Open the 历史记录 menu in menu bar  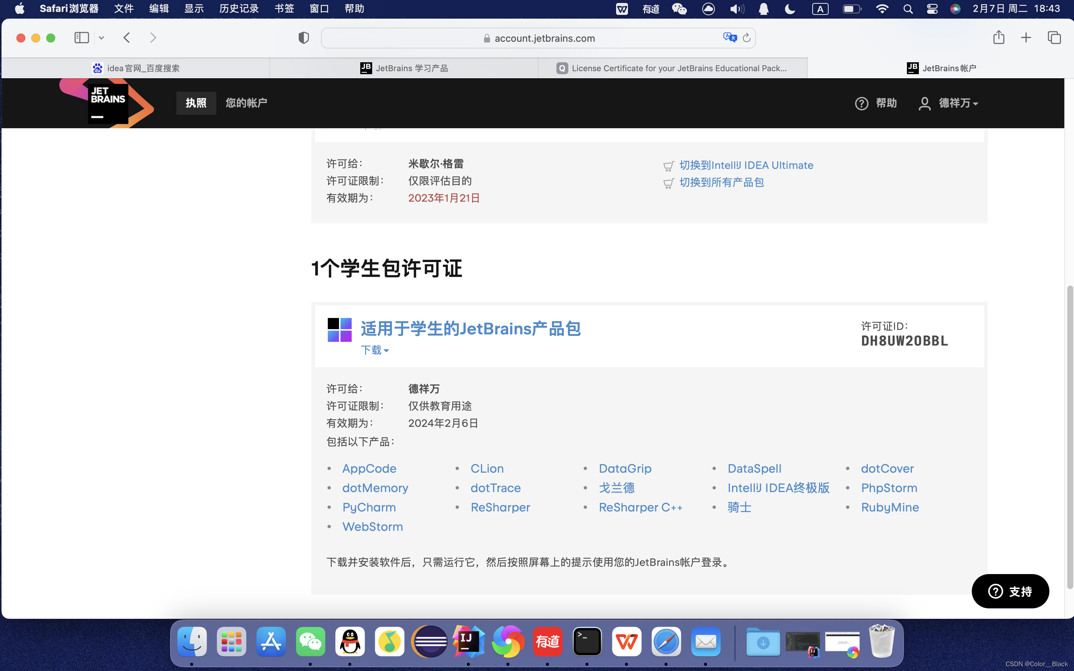[239, 9]
